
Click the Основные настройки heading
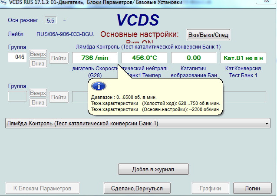(x=139, y=34)
